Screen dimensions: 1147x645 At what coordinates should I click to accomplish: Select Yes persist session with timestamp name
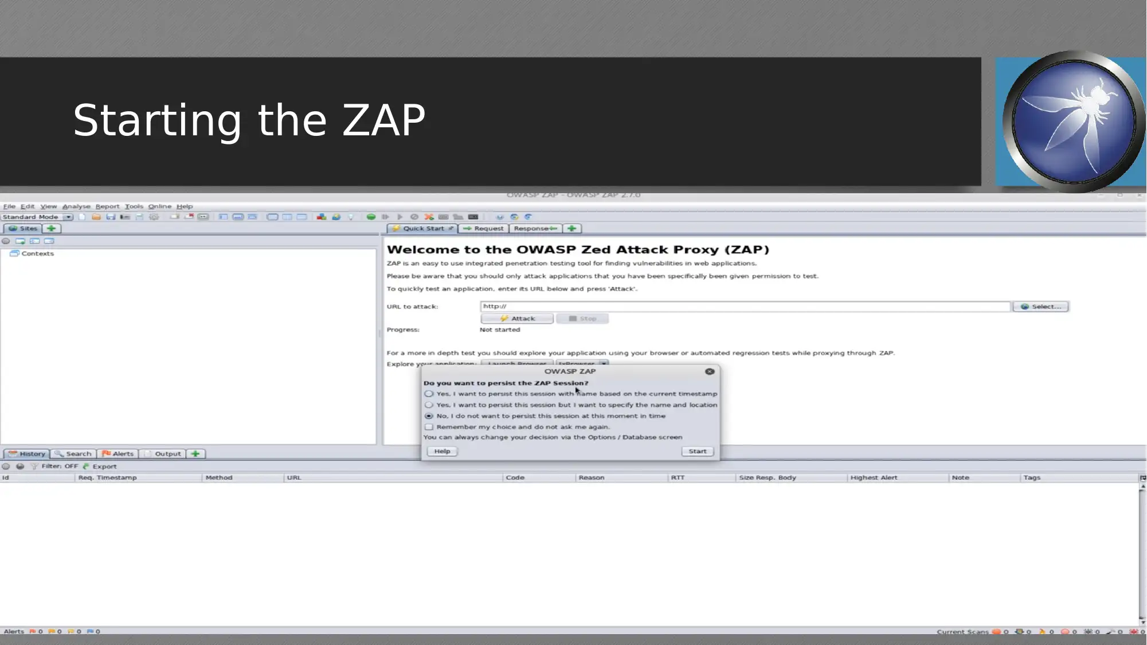click(429, 394)
